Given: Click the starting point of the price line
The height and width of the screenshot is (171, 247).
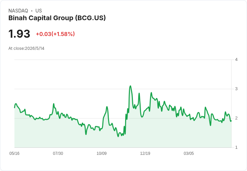Looking at the screenshot, I should (x=15, y=108).
